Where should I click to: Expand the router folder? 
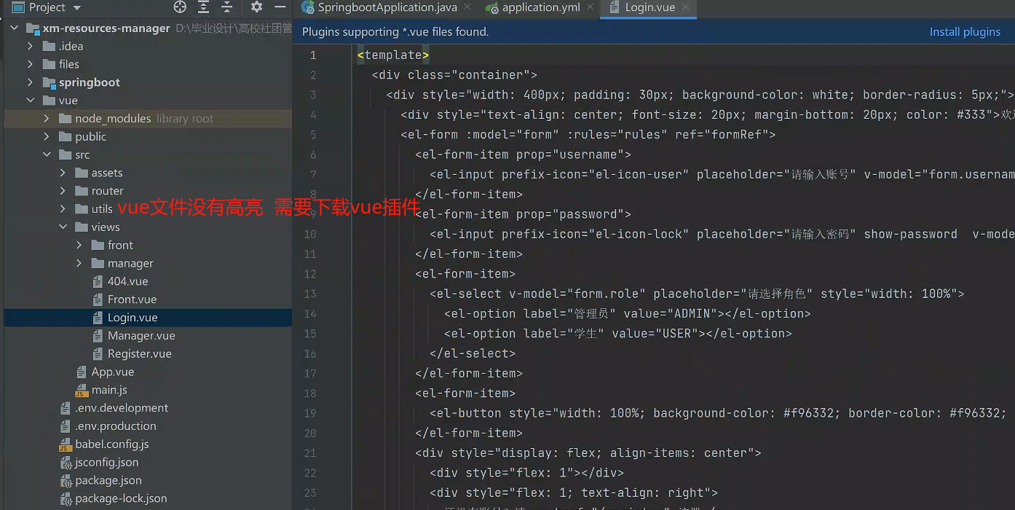click(63, 191)
